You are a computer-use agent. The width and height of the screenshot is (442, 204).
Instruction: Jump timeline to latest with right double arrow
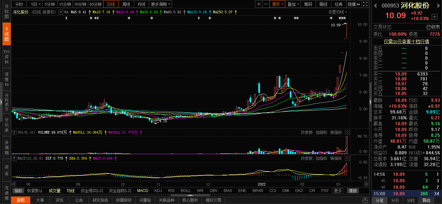pos(366,184)
